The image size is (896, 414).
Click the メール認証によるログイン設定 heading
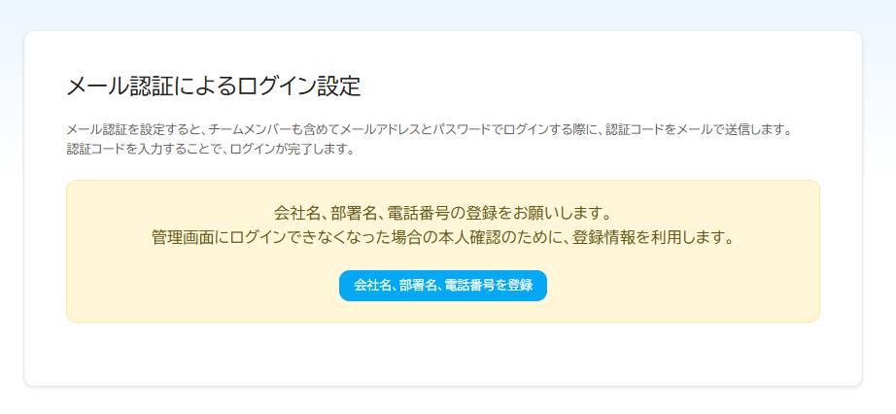(x=214, y=86)
